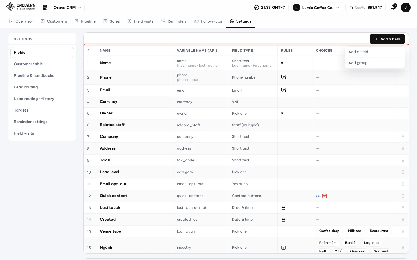Open the user avatar J menu
Image resolution: width=417 pixels, height=260 pixels.
(x=405, y=8)
